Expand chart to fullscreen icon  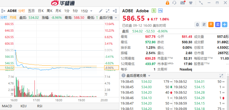coord(108,11)
